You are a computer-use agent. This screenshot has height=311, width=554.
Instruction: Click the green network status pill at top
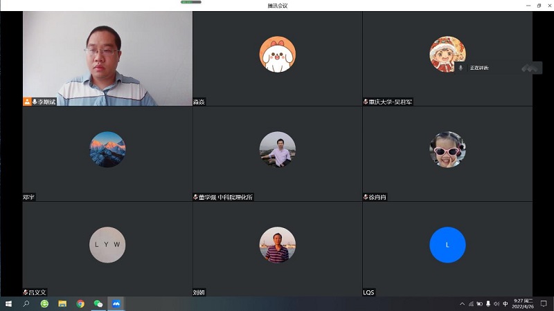tap(191, 2)
